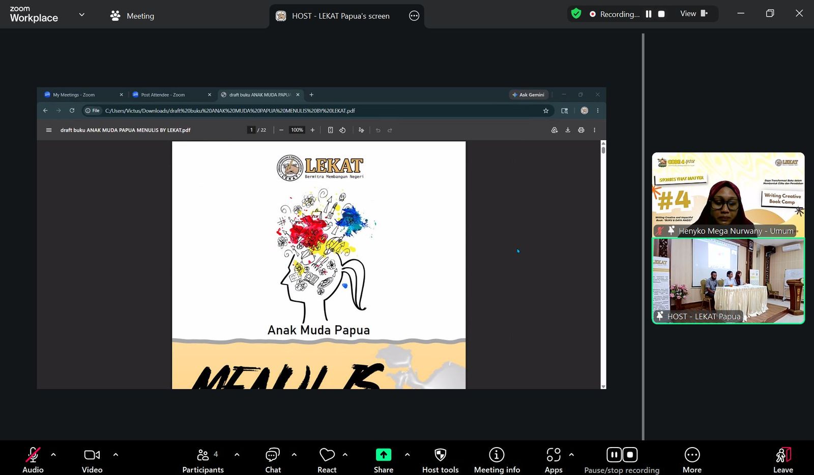Open the Participants panel
Screen dimensions: 814x475
203,460
